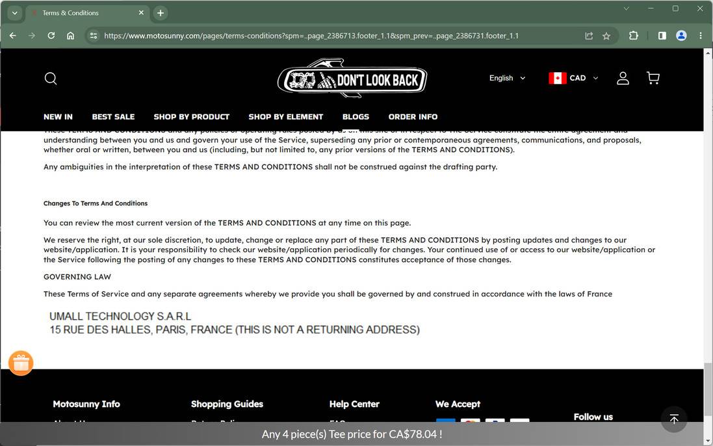Image resolution: width=713 pixels, height=446 pixels.
Task: Switch to the Terms & Conditions tab
Action: (x=71, y=12)
